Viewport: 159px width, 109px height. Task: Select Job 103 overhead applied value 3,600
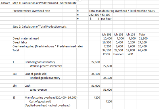click(x=131, y=46)
